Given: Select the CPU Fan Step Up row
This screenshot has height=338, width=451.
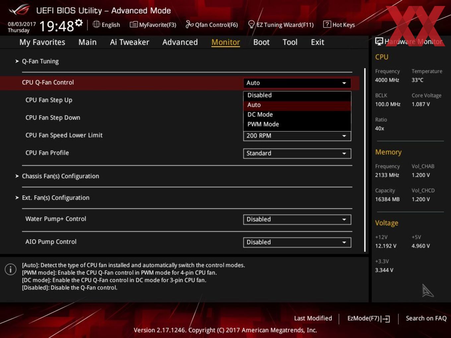Looking at the screenshot, I should (49, 100).
